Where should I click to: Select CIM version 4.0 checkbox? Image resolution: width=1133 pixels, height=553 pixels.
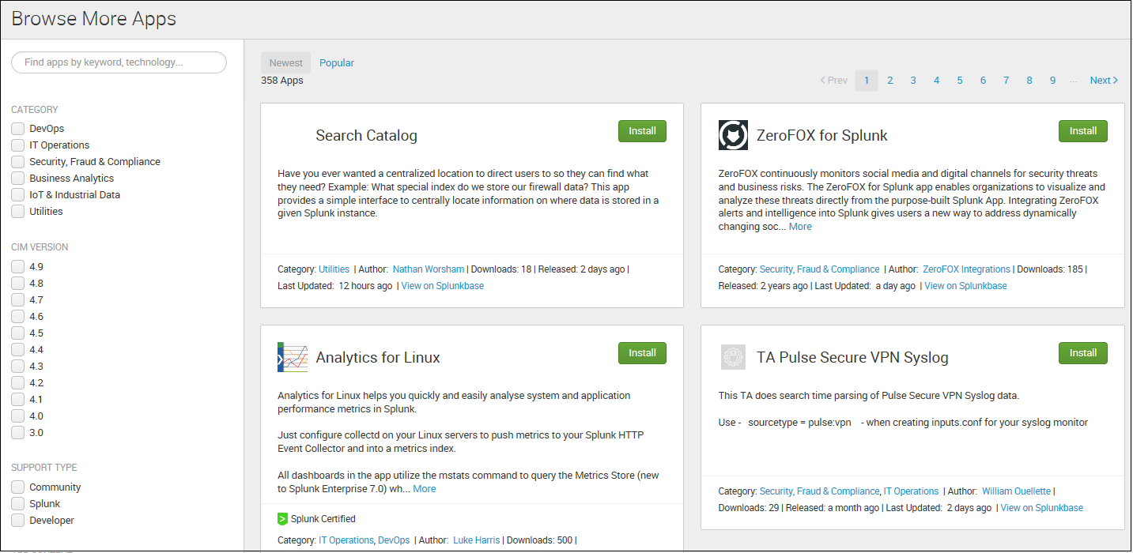(17, 416)
